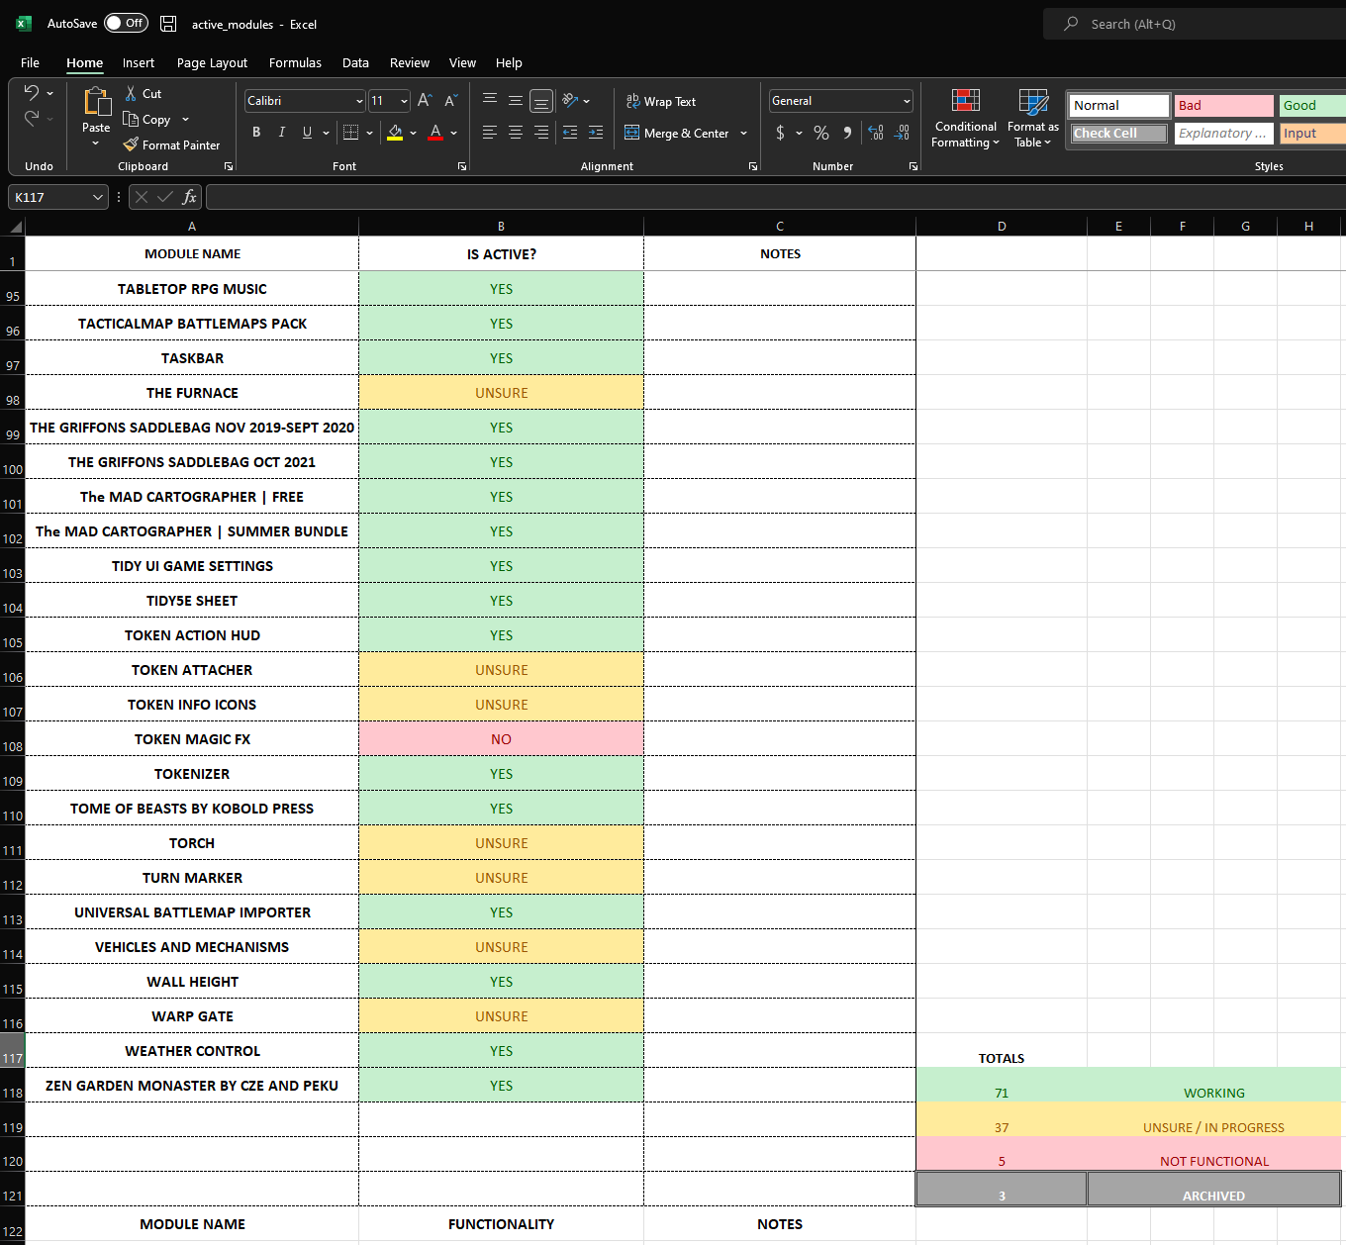
Task: Click into the formula bar
Action: tap(776, 197)
